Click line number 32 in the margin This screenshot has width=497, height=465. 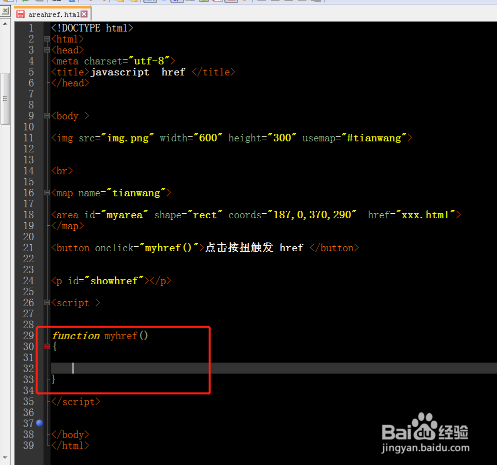[x=28, y=369]
